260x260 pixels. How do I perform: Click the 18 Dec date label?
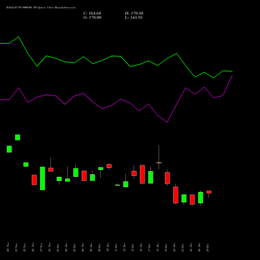(158, 248)
